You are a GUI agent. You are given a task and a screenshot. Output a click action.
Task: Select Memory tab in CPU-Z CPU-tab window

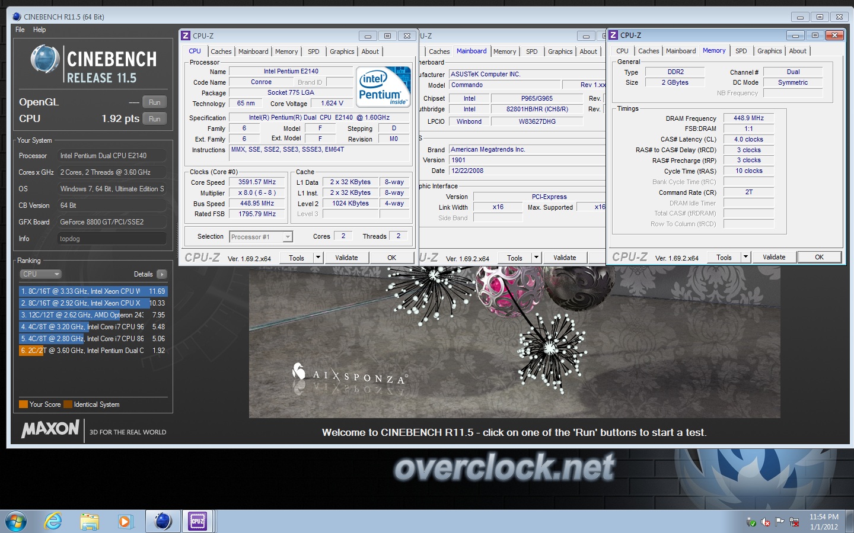click(x=286, y=52)
